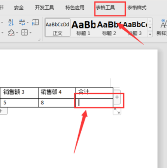Click the table resize handle icon
Image resolution: width=167 pixels, height=168 pixels.
(x=117, y=111)
